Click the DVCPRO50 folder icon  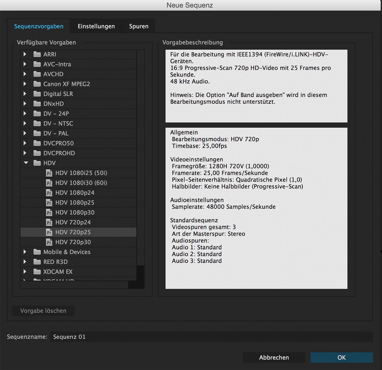click(x=37, y=143)
